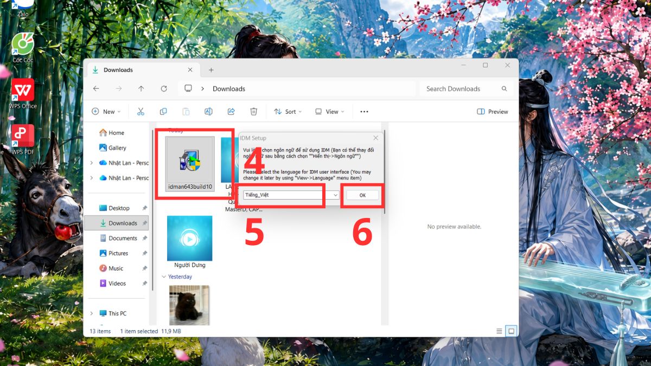Click the "13 items" status bar text
651x366 pixels.
coord(100,331)
